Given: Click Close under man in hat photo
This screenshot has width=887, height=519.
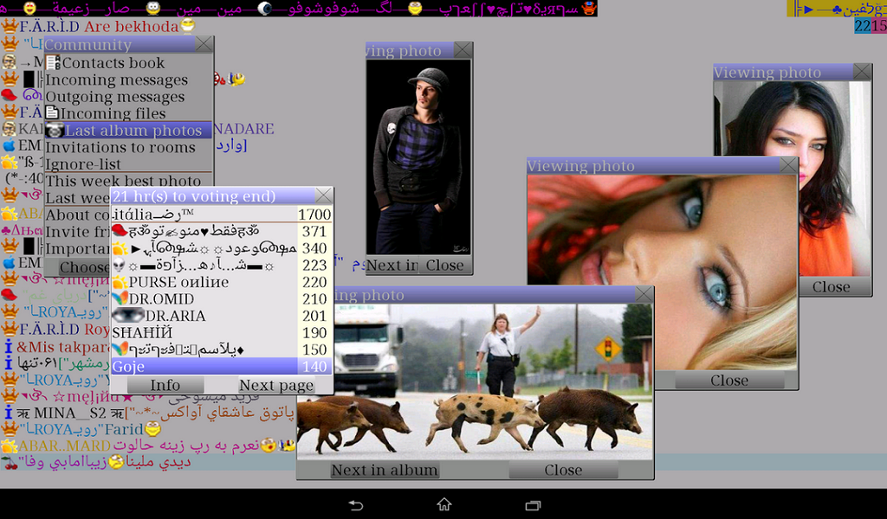Looking at the screenshot, I should (444, 266).
